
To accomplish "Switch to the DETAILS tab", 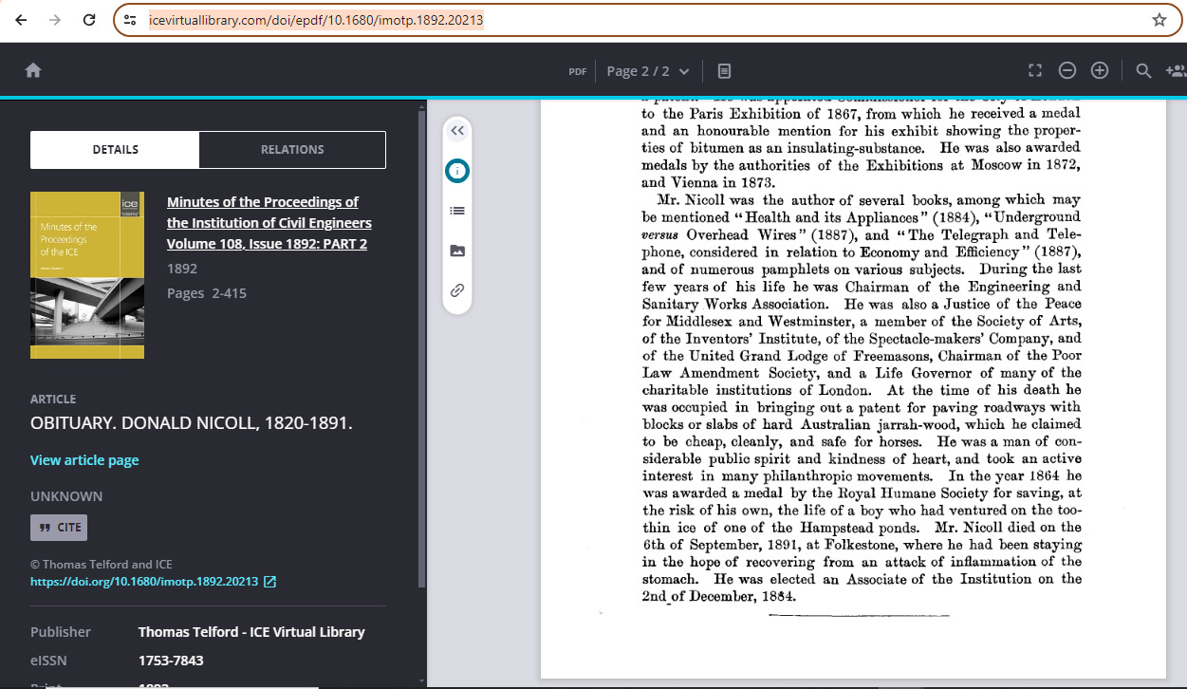I will tap(115, 149).
